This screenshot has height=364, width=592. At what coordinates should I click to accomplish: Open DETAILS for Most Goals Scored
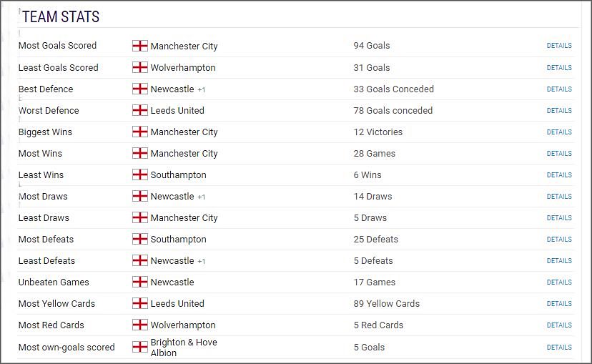(559, 46)
